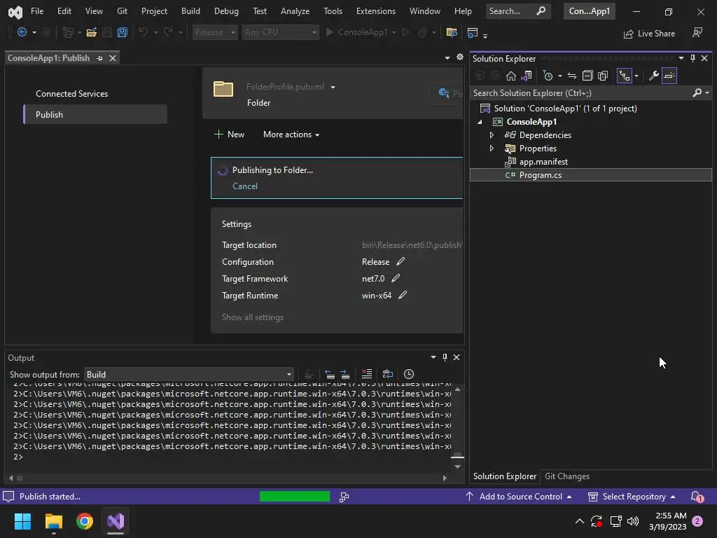Click the Output vertical scrollbar down arrow
This screenshot has width=717, height=538.
(x=458, y=466)
